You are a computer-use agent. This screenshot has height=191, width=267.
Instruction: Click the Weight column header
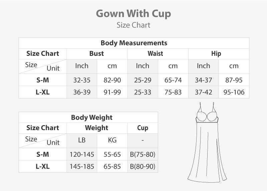click(x=97, y=128)
